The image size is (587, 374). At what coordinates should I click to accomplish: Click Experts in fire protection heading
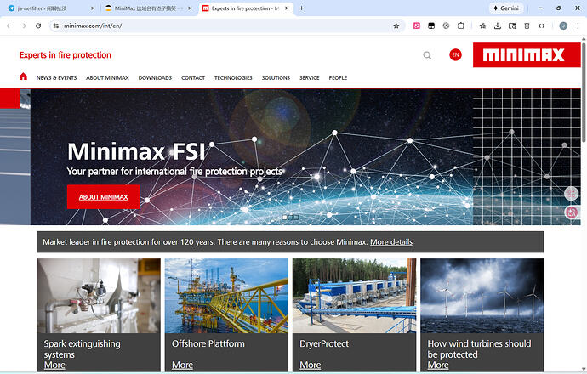tap(66, 55)
